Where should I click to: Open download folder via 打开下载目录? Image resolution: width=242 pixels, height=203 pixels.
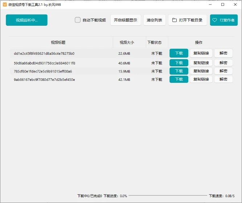tap(187, 20)
